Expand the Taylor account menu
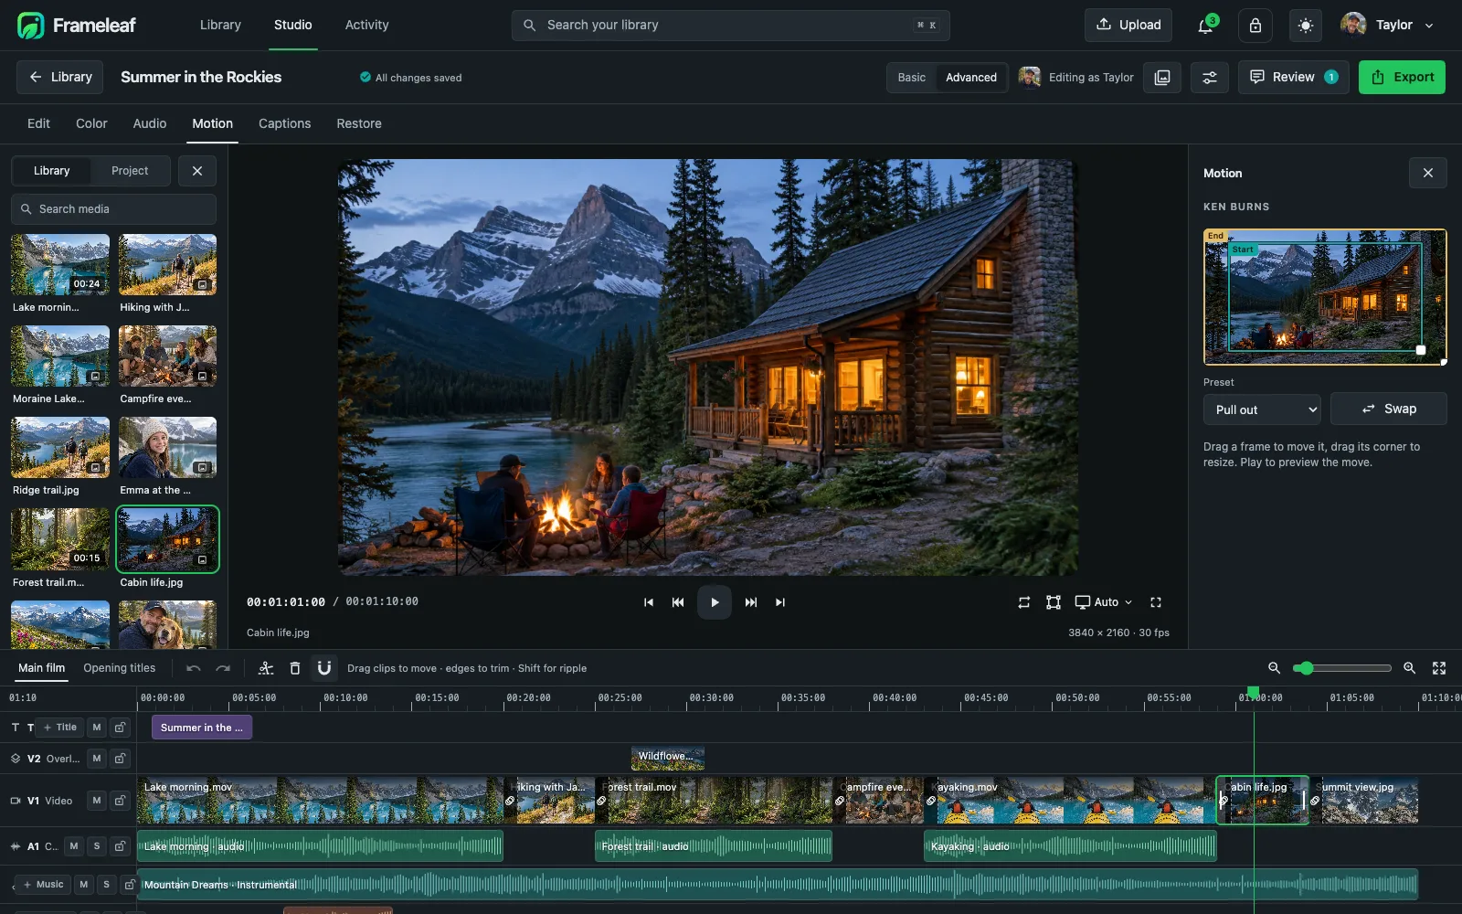This screenshot has height=914, width=1462. (x=1387, y=26)
